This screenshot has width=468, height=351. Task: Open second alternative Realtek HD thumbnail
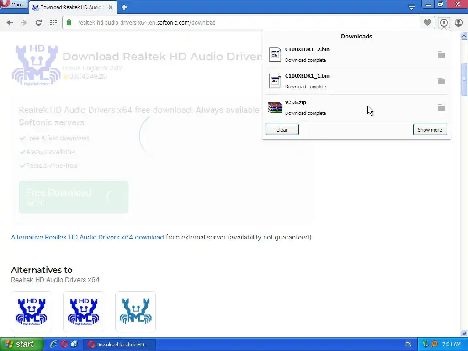[84, 312]
